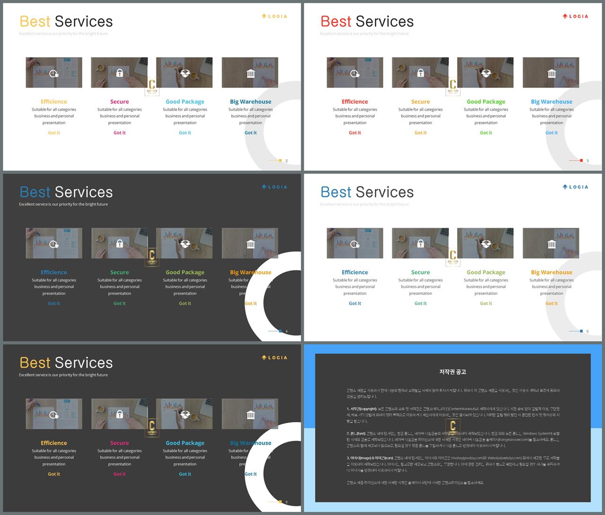
Task: Click the blue Efficience heading on slide 4
Action: 54,272
